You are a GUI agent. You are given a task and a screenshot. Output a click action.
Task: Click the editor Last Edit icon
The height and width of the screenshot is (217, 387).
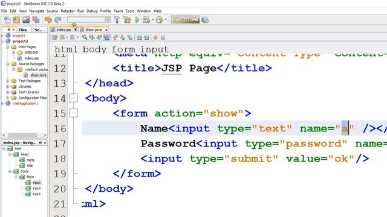click(x=55, y=37)
